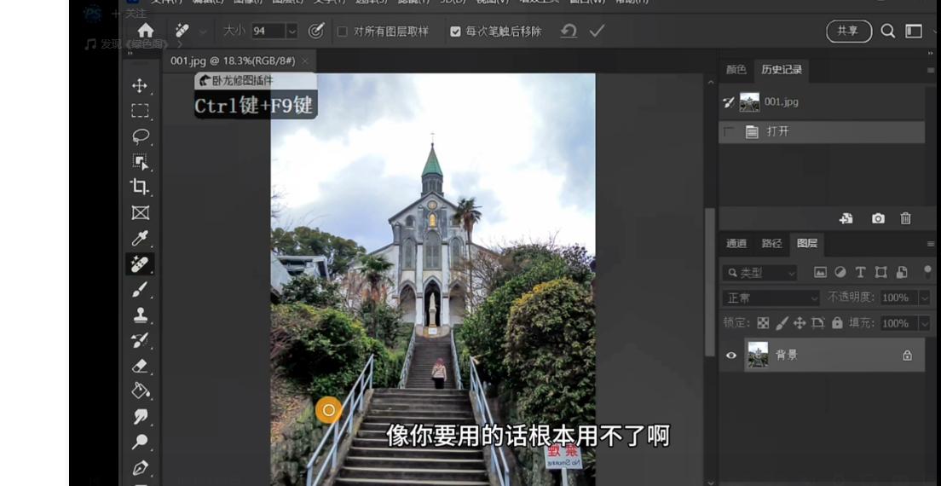Image resolution: width=941 pixels, height=486 pixels.
Task: Select the Spot Healing Brush tool
Action: (140, 264)
